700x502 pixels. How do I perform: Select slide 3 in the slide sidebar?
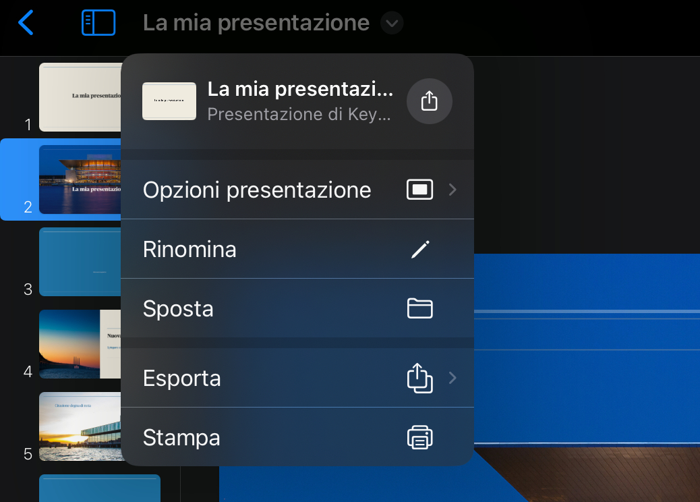coord(81,262)
